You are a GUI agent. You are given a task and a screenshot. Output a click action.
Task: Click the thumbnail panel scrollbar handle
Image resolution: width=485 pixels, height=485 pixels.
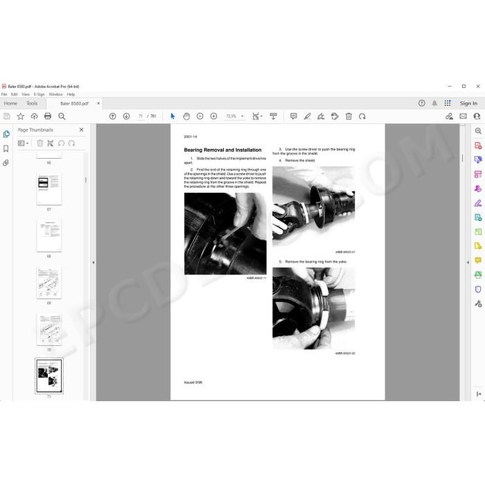coord(86,180)
